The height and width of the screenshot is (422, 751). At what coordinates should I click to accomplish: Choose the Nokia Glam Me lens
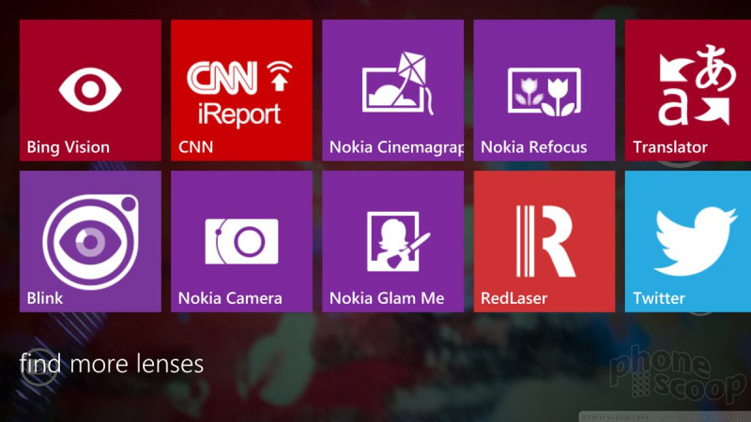pos(393,242)
